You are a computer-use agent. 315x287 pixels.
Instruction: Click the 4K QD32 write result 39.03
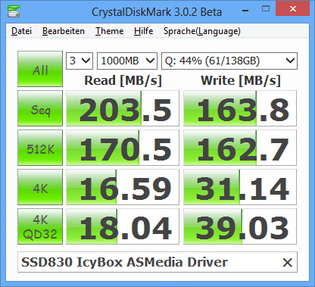(240, 226)
